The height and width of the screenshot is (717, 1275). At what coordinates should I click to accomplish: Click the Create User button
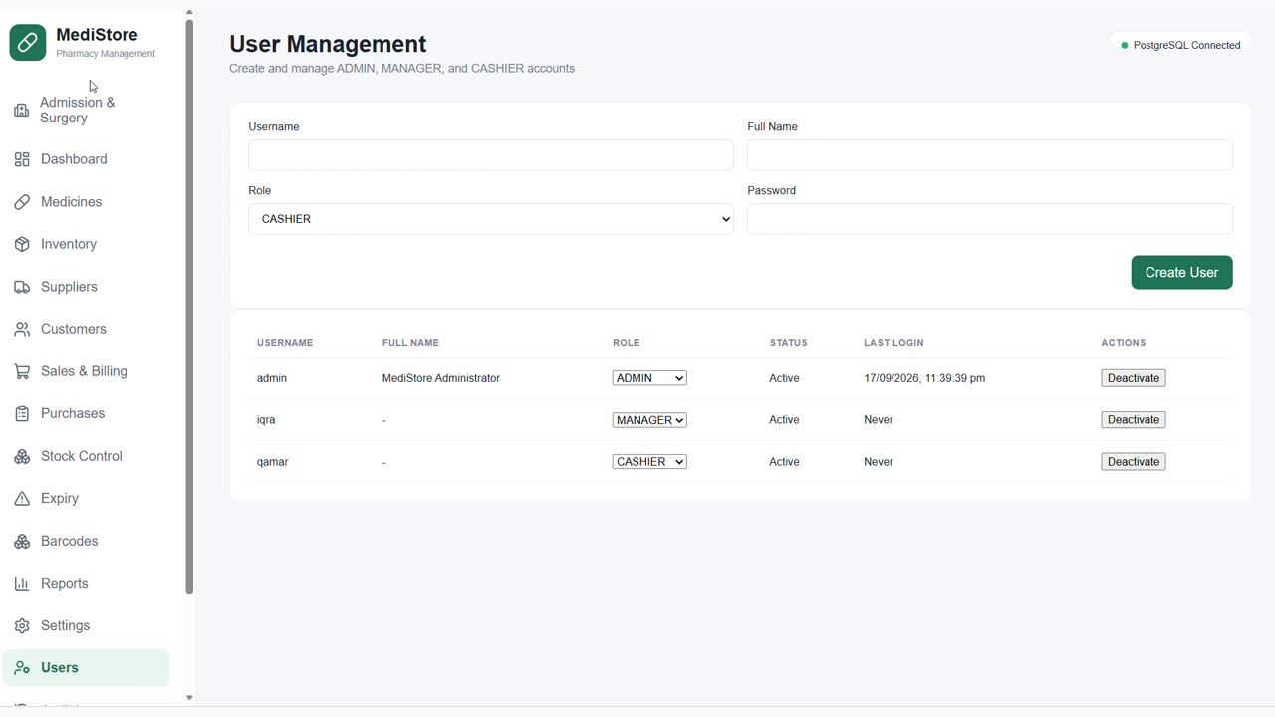coord(1181,273)
